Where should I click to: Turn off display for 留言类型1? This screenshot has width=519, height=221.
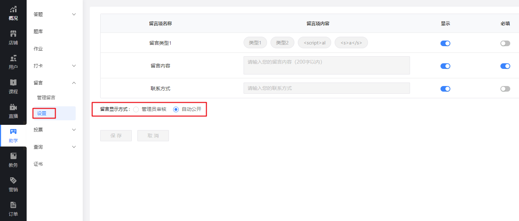[x=445, y=43]
